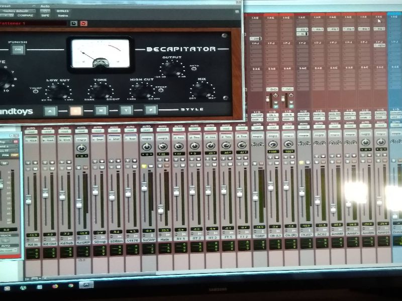
Task: Click the Oh (R) pan knob
Action: pos(288,144)
